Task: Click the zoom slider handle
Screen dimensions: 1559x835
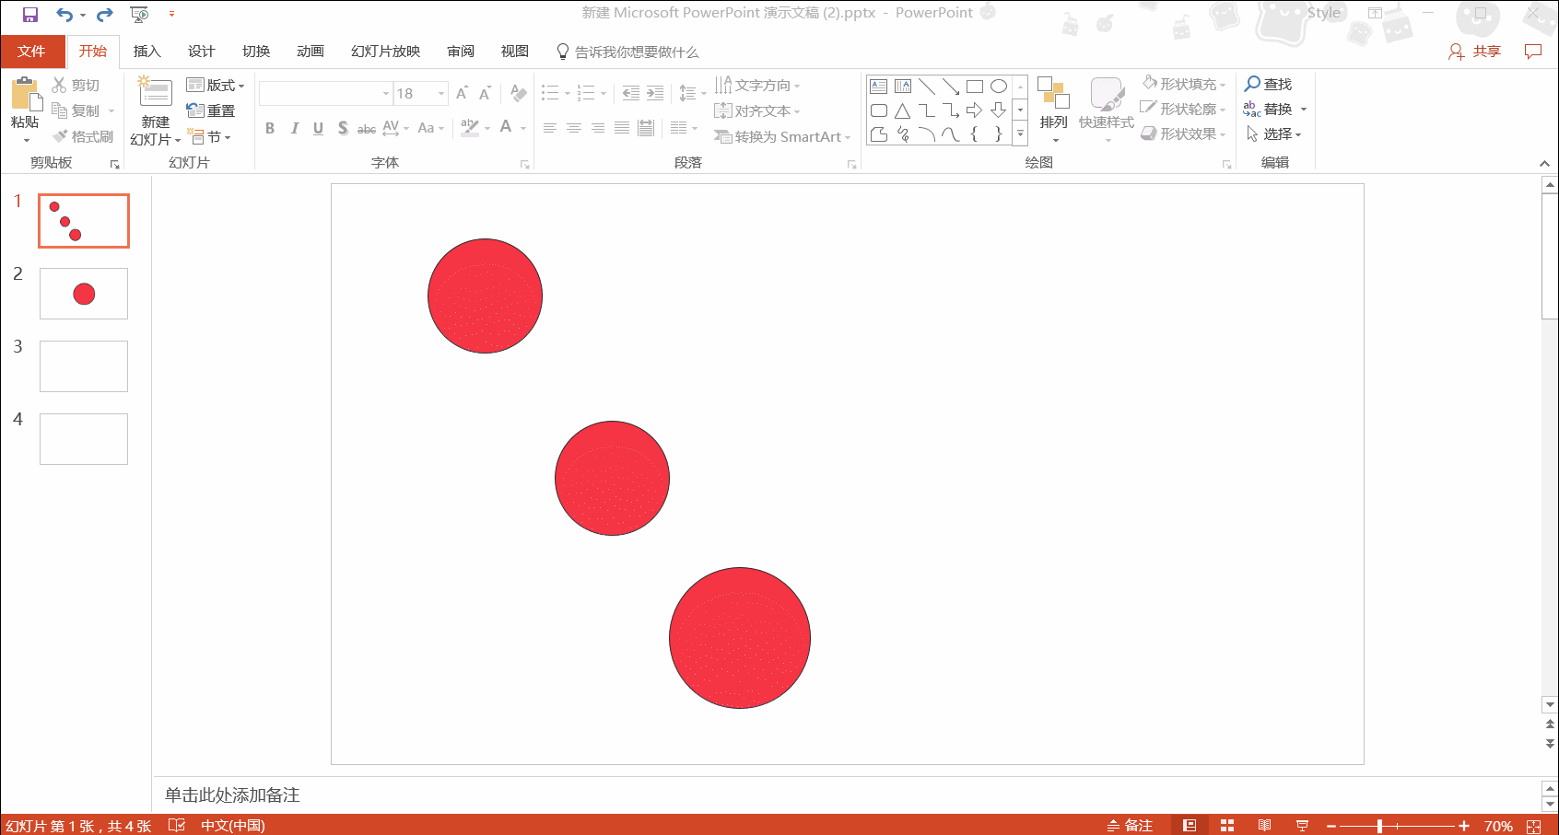Action: (x=1379, y=826)
